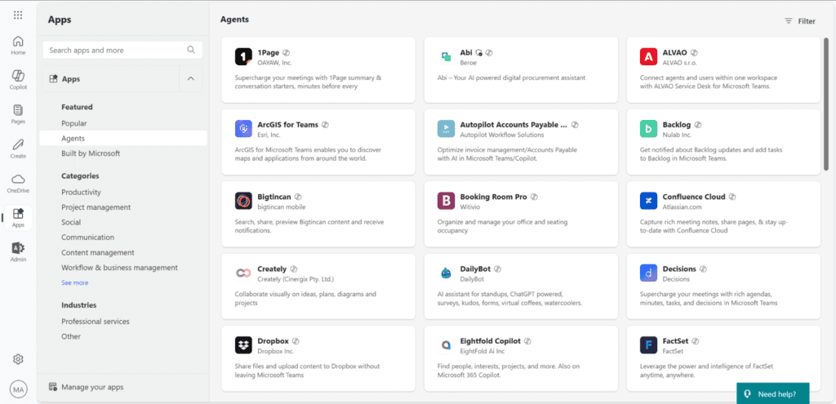Screen dimensions: 836x404
Task: Open the MA account avatar
Action: (18, 389)
